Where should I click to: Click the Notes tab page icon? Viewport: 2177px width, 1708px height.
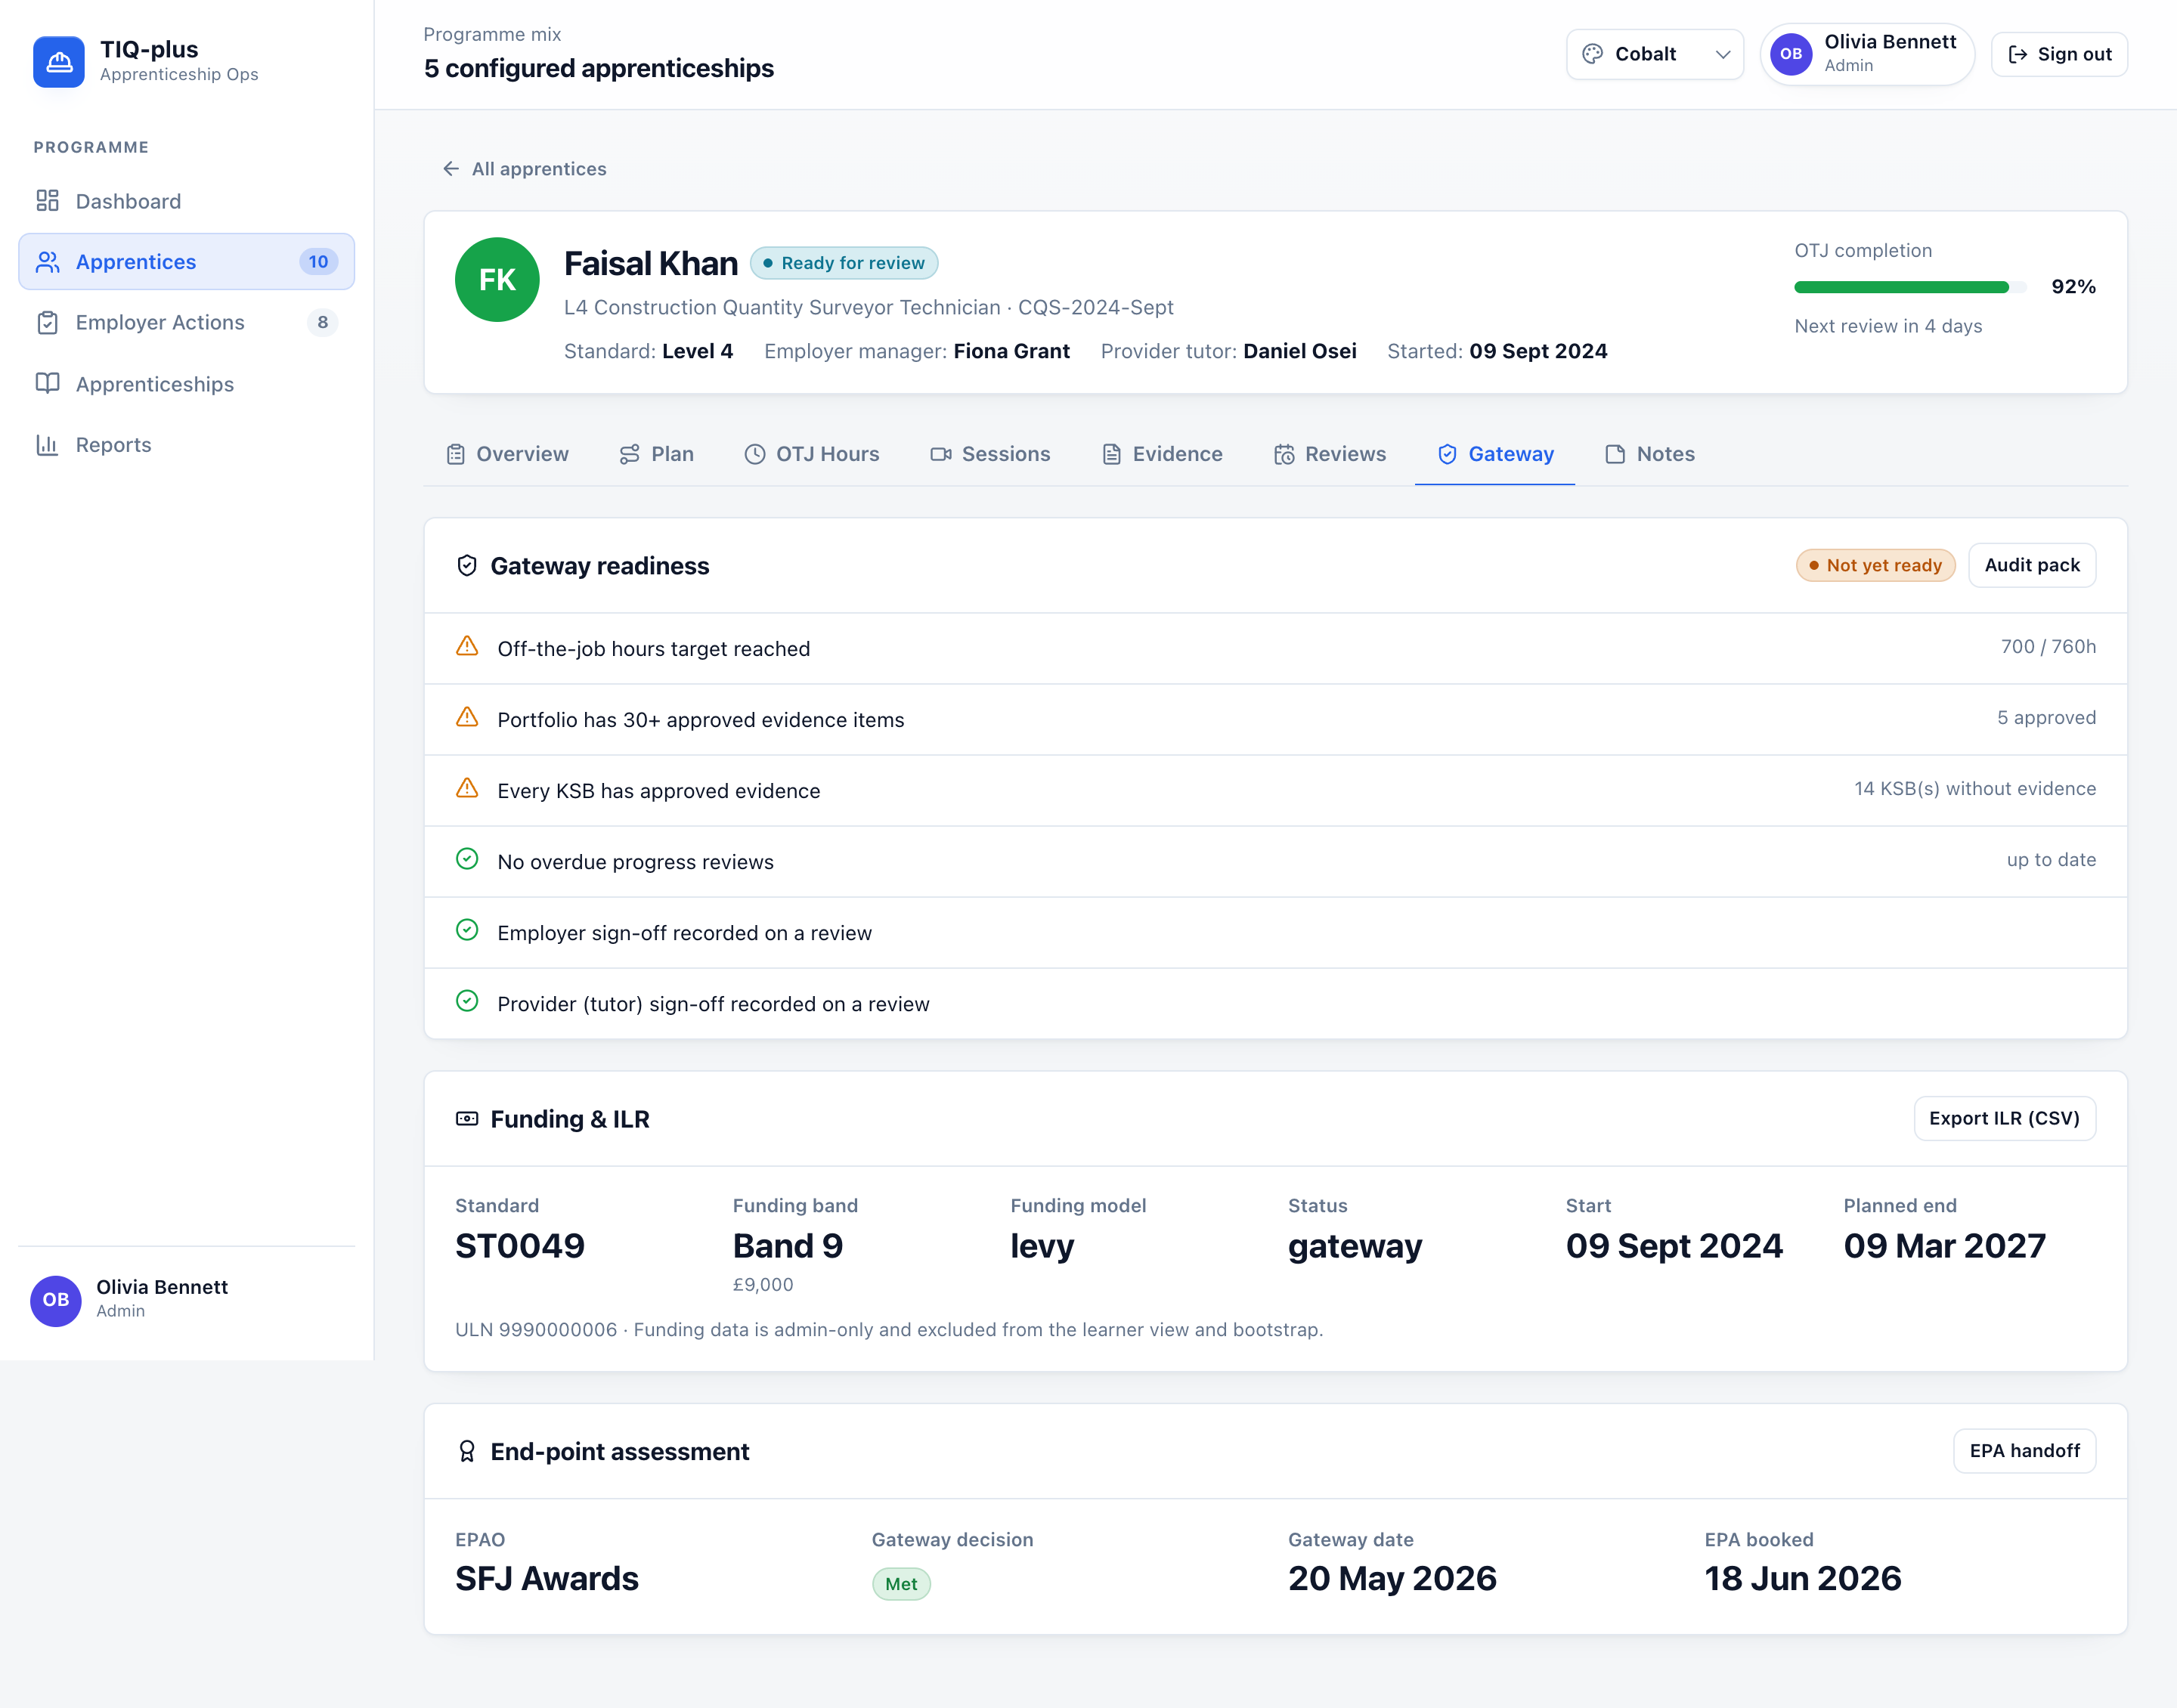tap(1615, 455)
